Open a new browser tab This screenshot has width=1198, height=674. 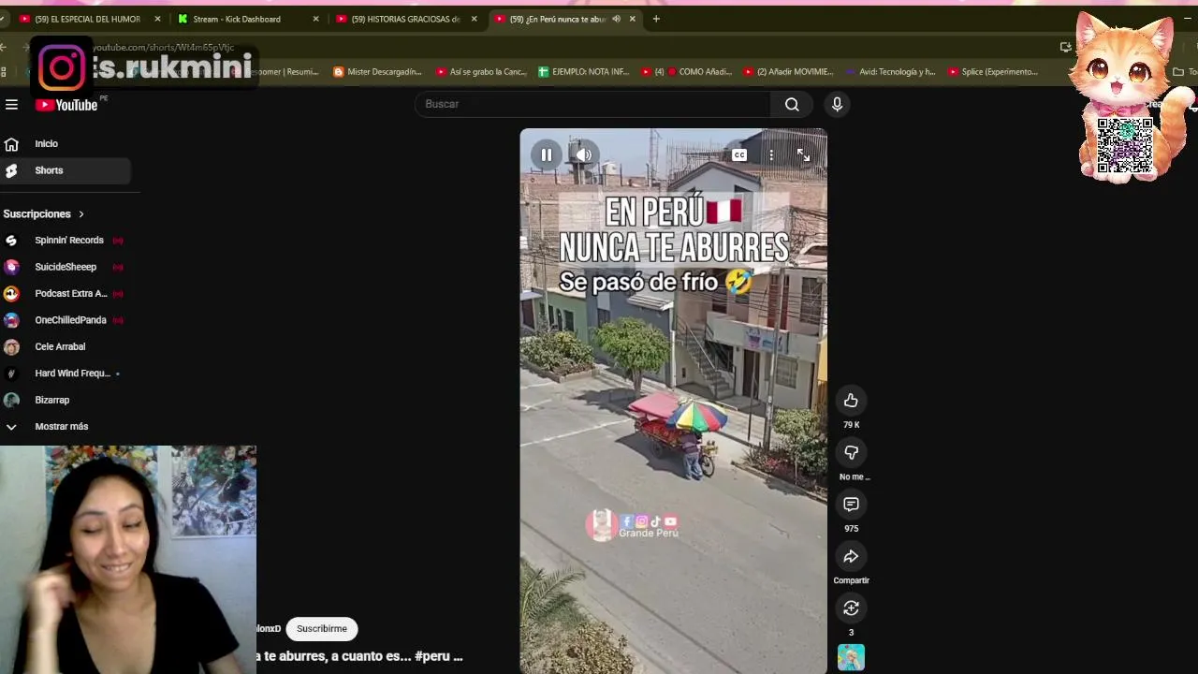coord(656,19)
